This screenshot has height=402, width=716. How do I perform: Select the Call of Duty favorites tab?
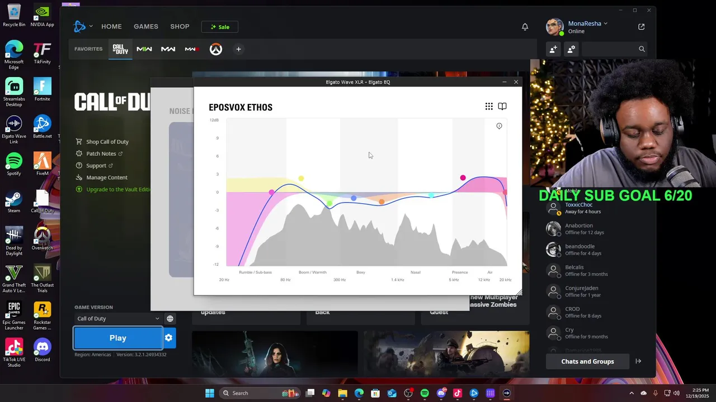[x=120, y=49]
